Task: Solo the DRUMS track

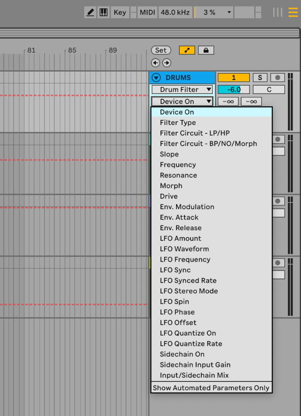Action: coord(260,78)
